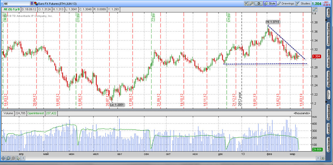Open the Big Buttons side tab
333x165 pixels.
point(328,79)
